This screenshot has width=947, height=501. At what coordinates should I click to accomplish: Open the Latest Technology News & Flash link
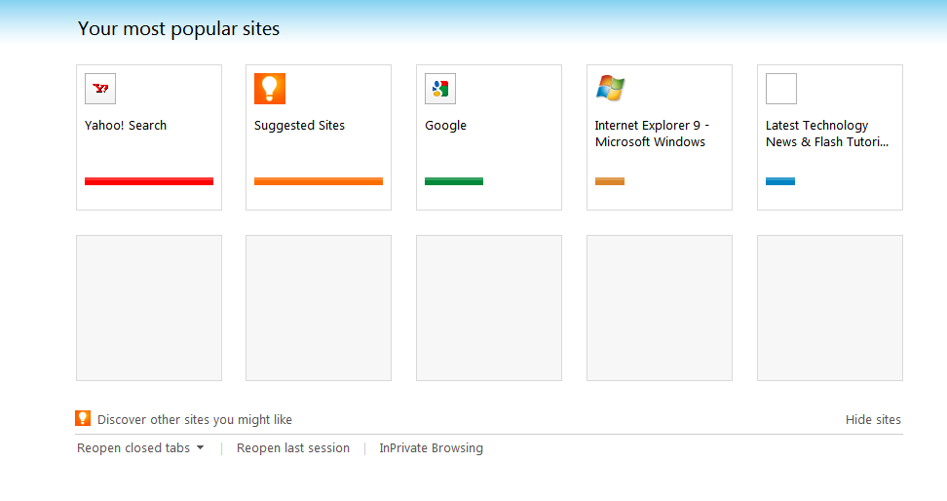[827, 134]
